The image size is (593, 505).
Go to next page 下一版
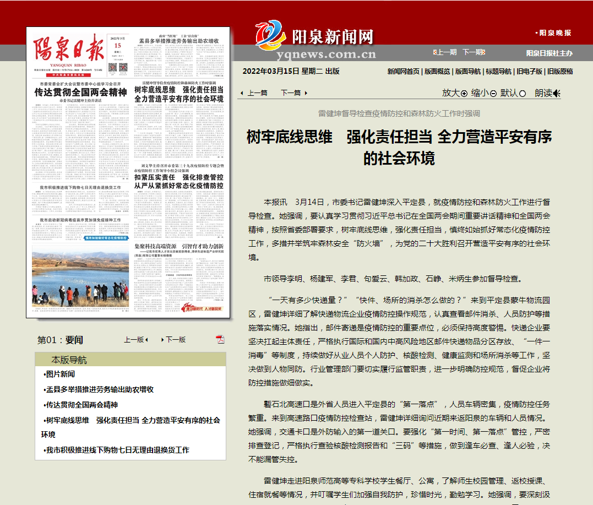coord(176,340)
